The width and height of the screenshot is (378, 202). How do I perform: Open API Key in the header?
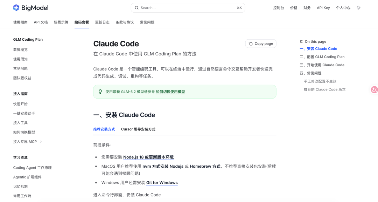(323, 8)
